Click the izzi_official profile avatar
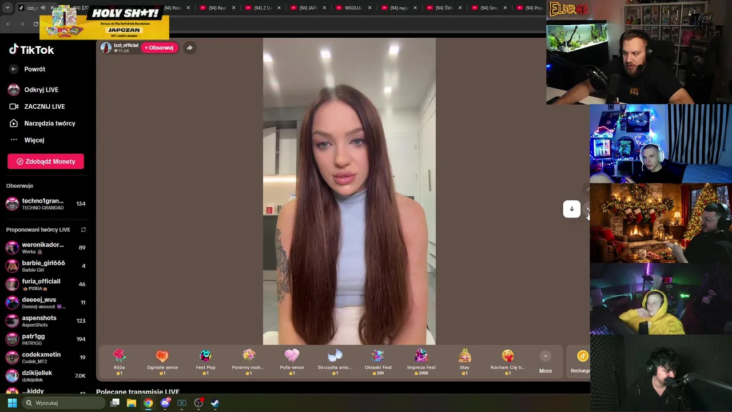This screenshot has height=412, width=732. (106, 47)
